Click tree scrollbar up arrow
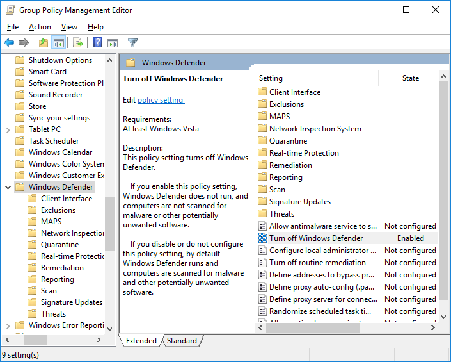 109,60
